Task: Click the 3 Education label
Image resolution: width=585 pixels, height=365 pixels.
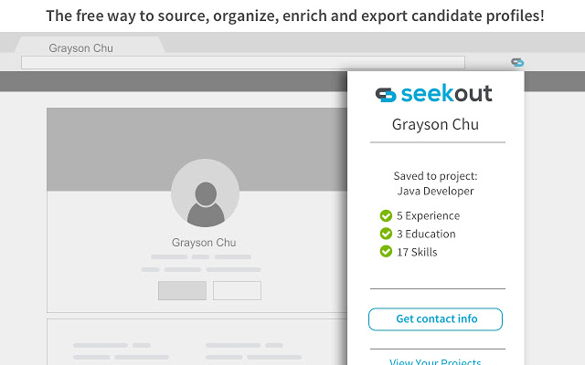Action: [x=426, y=234]
